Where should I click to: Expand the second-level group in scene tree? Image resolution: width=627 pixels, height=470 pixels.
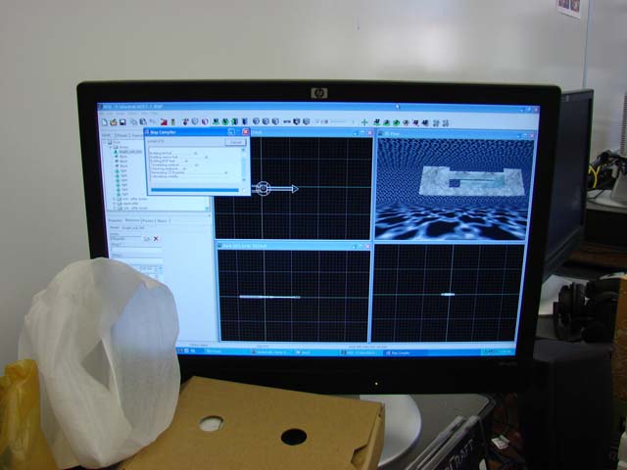click(x=111, y=149)
